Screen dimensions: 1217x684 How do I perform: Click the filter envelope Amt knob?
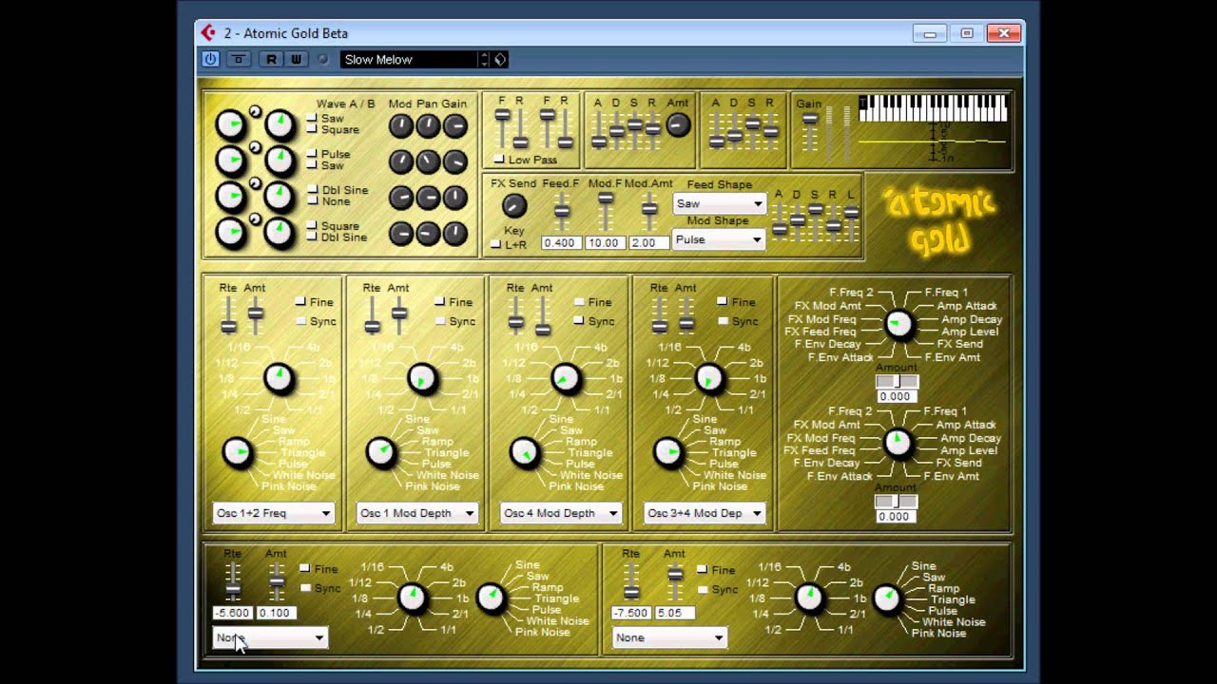point(677,124)
